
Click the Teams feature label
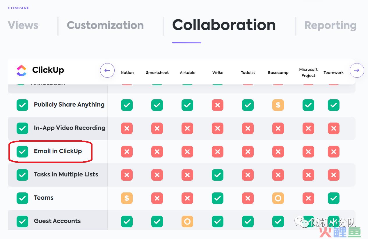pyautogui.click(x=44, y=198)
